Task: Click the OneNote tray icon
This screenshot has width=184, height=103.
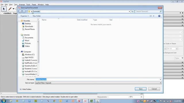Action: (138, 101)
